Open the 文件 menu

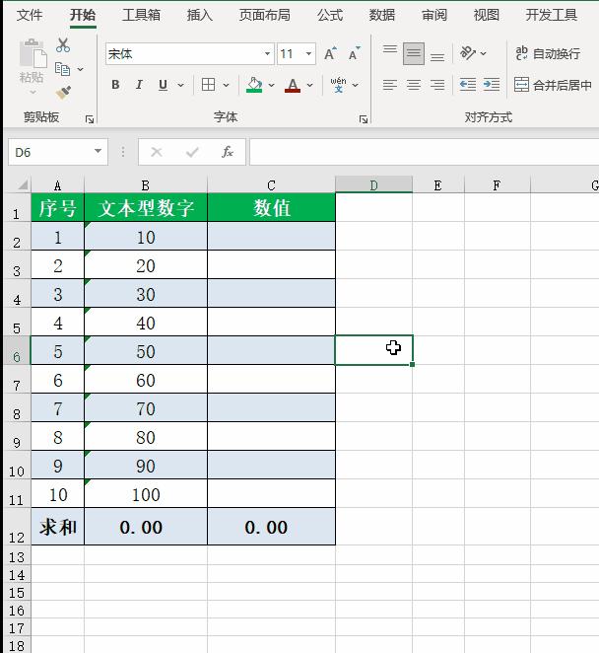point(30,15)
